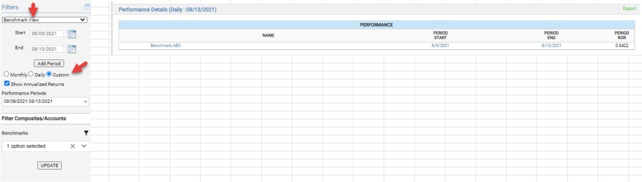This screenshot has height=182, width=642.
Task: Click the Add Period button
Action: (x=49, y=63)
